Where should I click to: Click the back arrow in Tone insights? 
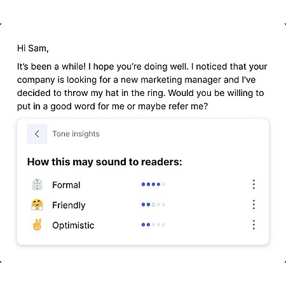pos(37,134)
